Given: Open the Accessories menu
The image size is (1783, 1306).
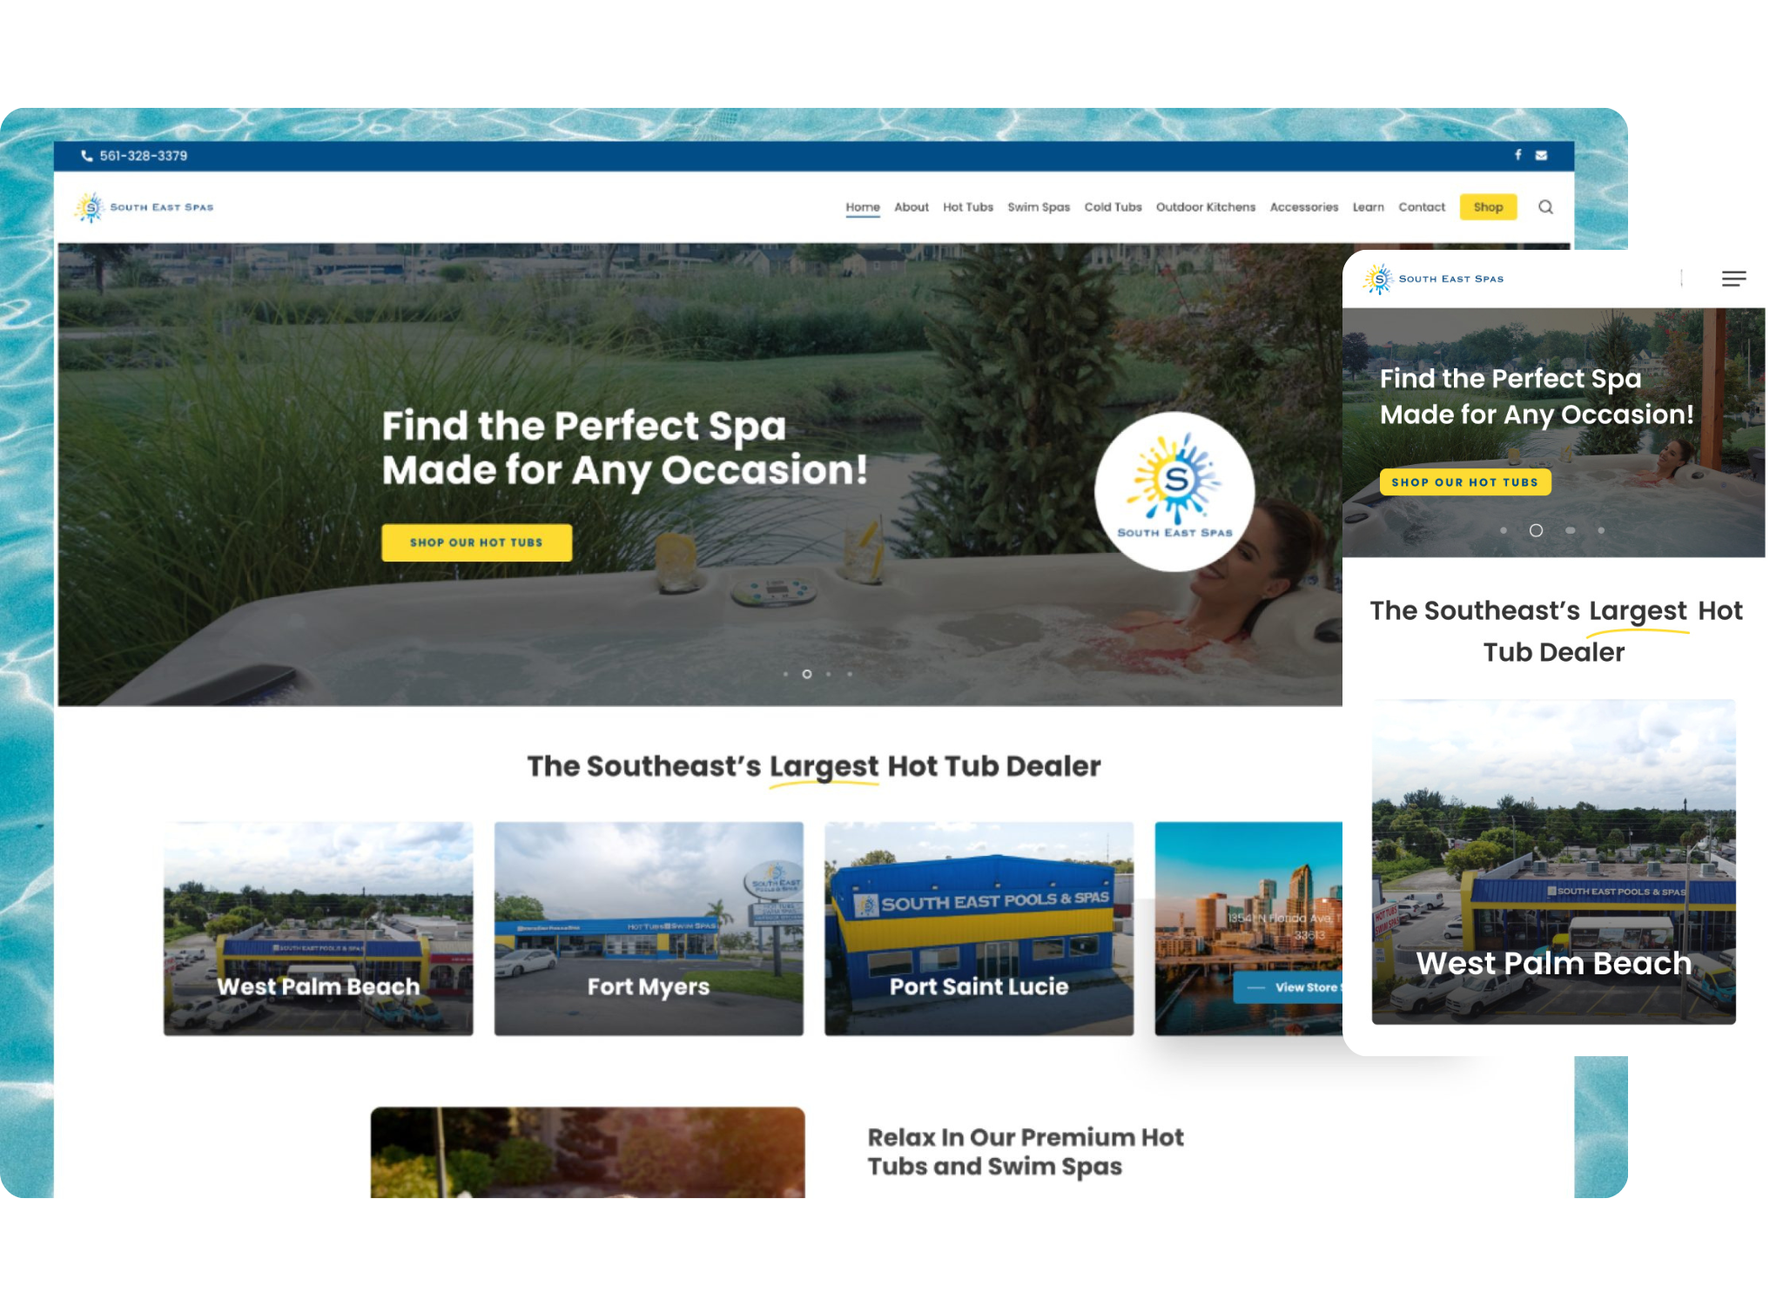Looking at the screenshot, I should pyautogui.click(x=1303, y=207).
